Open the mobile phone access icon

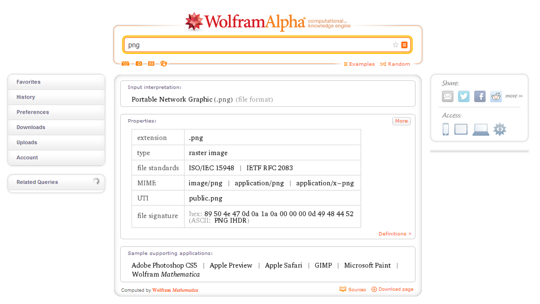(446, 129)
